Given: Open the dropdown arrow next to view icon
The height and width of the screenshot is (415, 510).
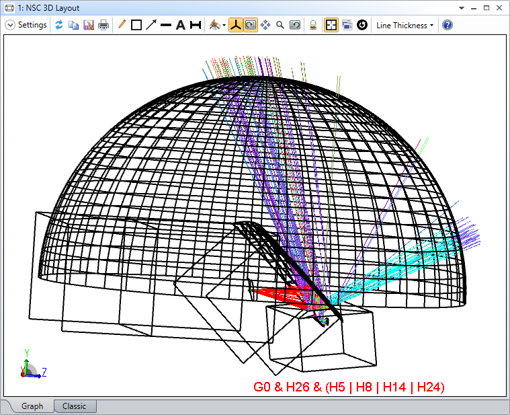Looking at the screenshot, I should tap(224, 26).
